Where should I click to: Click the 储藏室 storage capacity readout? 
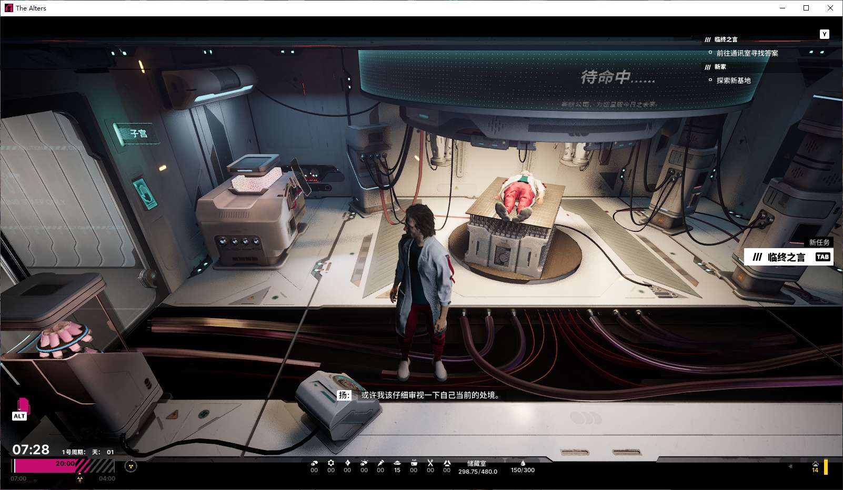(477, 467)
